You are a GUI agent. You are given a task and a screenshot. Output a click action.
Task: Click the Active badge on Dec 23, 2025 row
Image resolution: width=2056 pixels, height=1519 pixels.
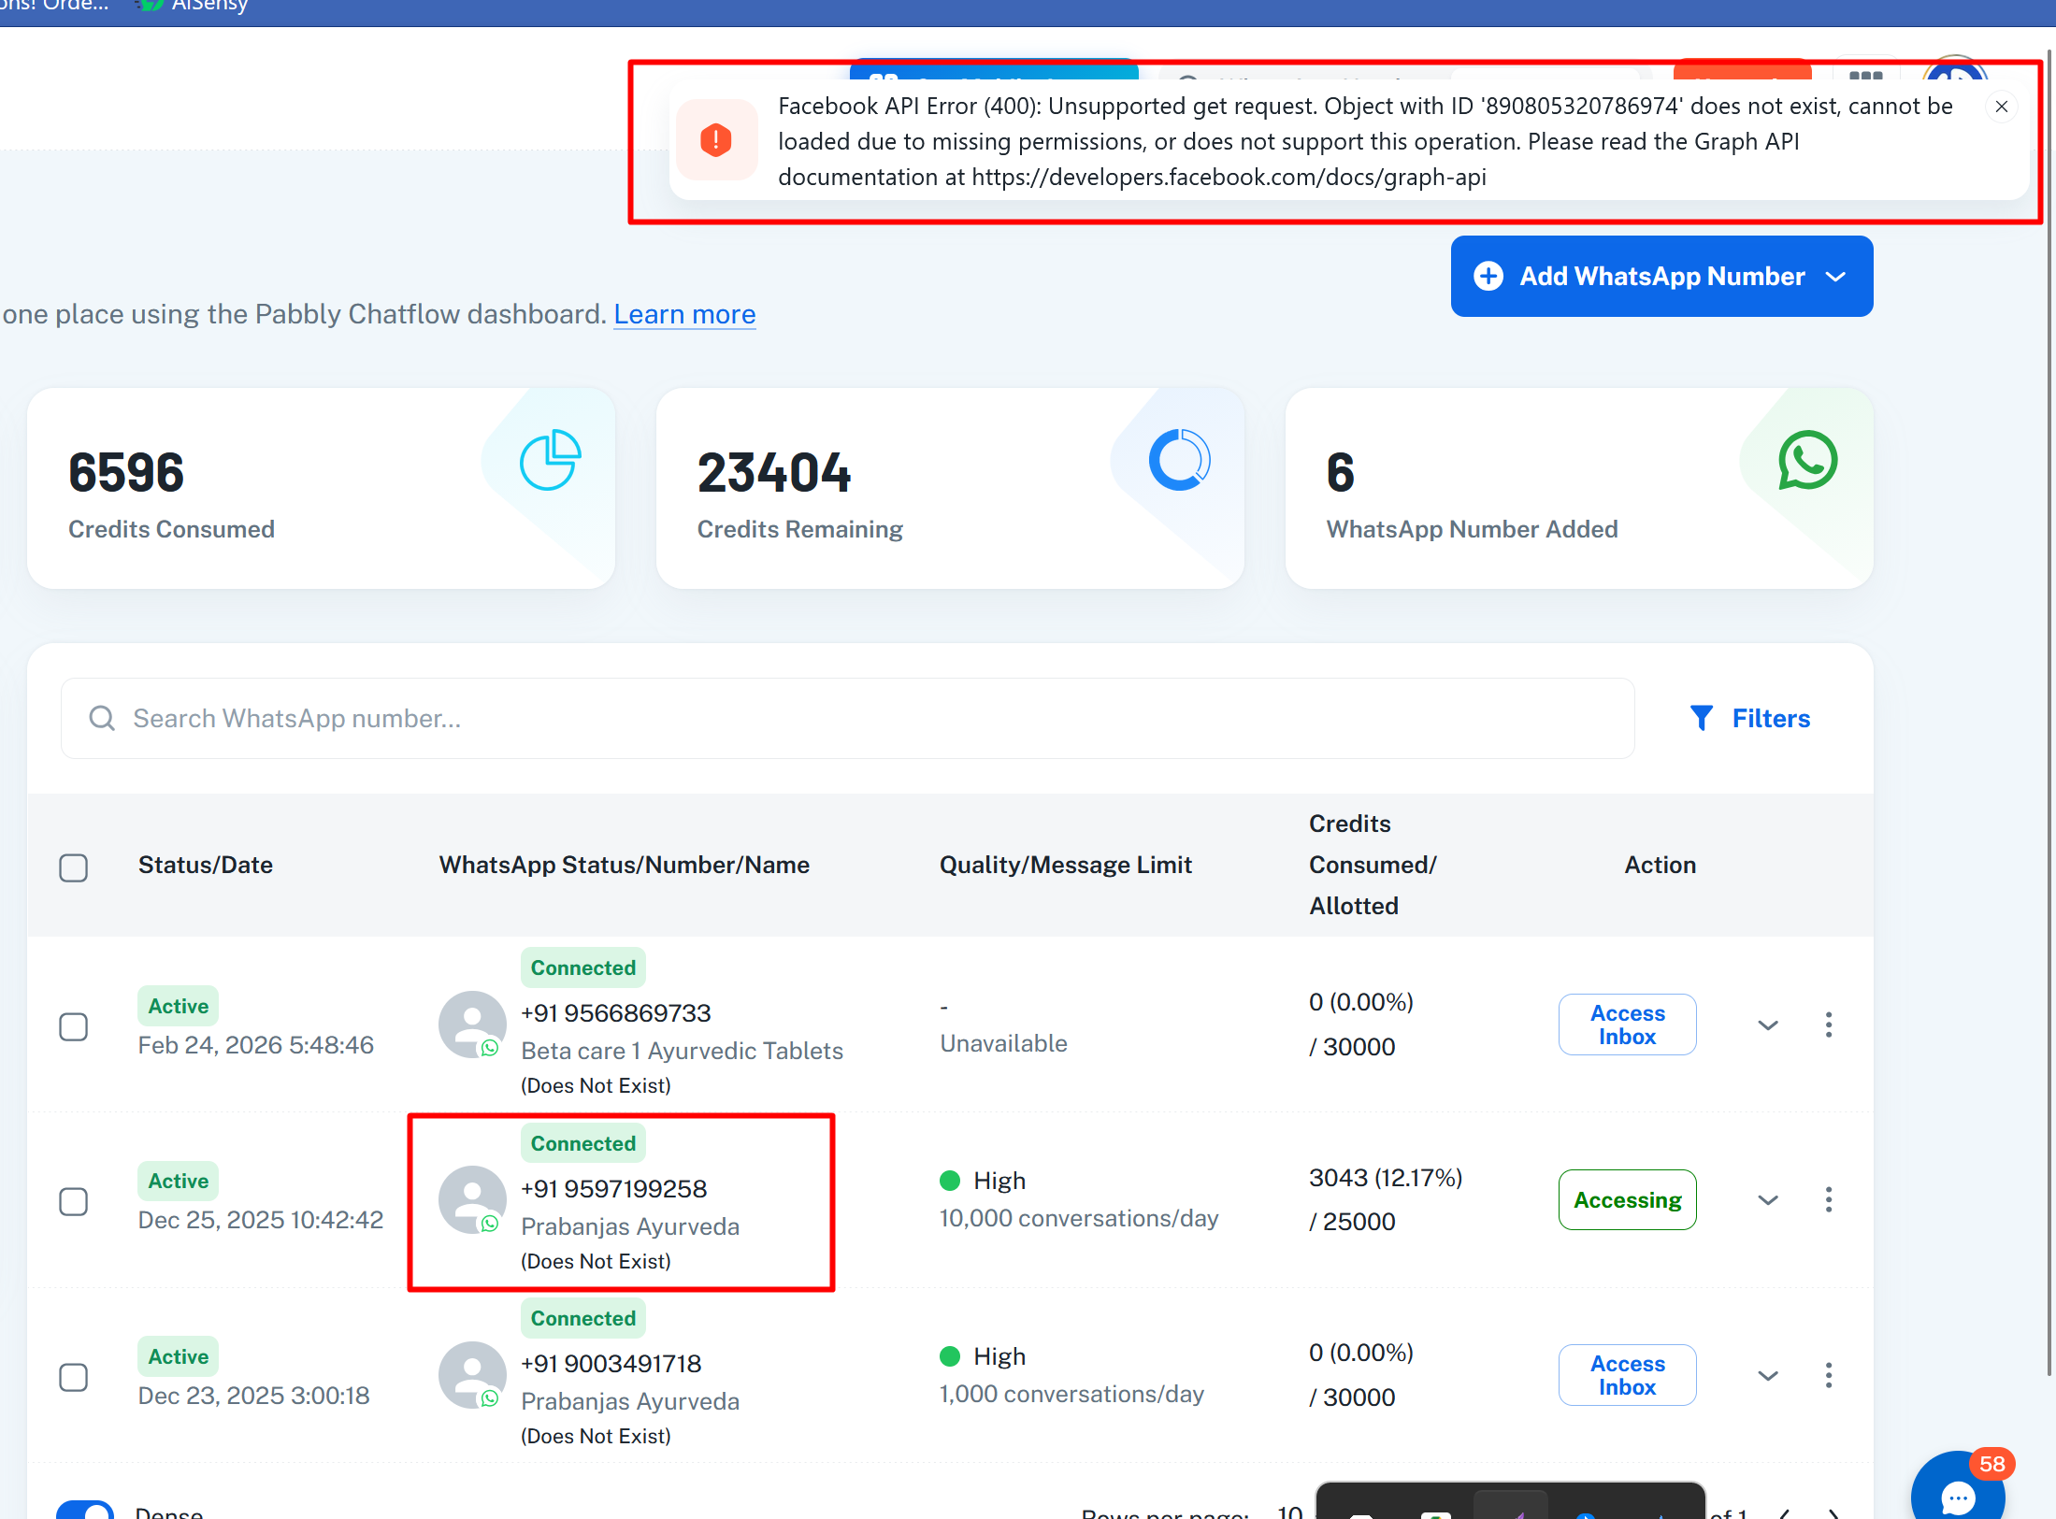[179, 1356]
